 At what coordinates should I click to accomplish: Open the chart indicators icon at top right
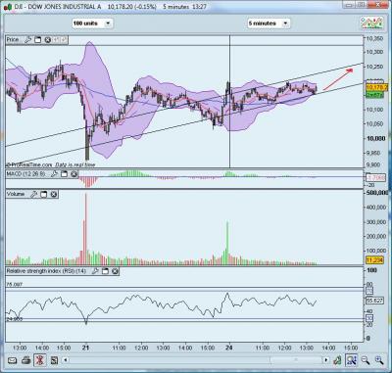pyautogui.click(x=372, y=23)
